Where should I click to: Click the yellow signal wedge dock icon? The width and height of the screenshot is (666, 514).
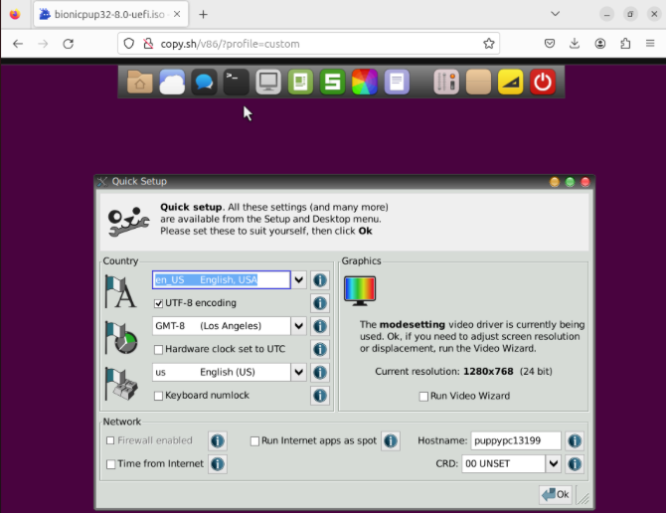click(x=511, y=82)
